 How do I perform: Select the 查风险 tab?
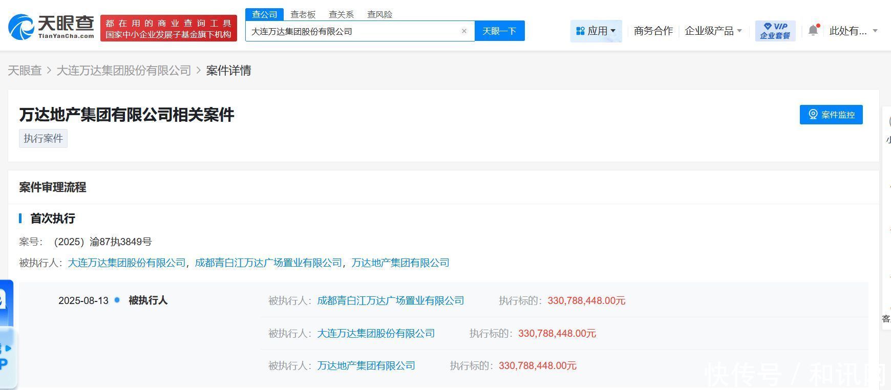point(379,14)
